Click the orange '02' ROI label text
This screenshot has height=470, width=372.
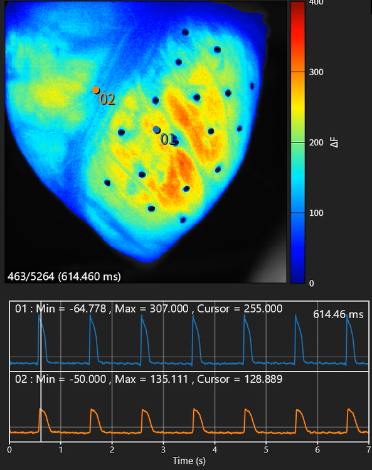point(107,99)
